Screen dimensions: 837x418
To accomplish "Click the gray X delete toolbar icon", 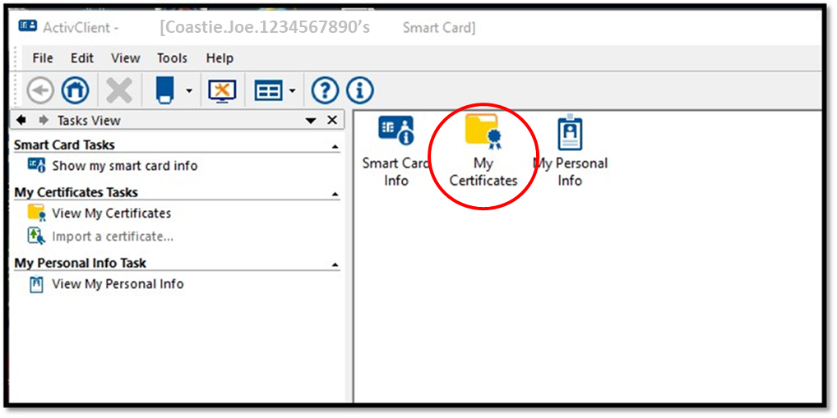I will [x=119, y=91].
